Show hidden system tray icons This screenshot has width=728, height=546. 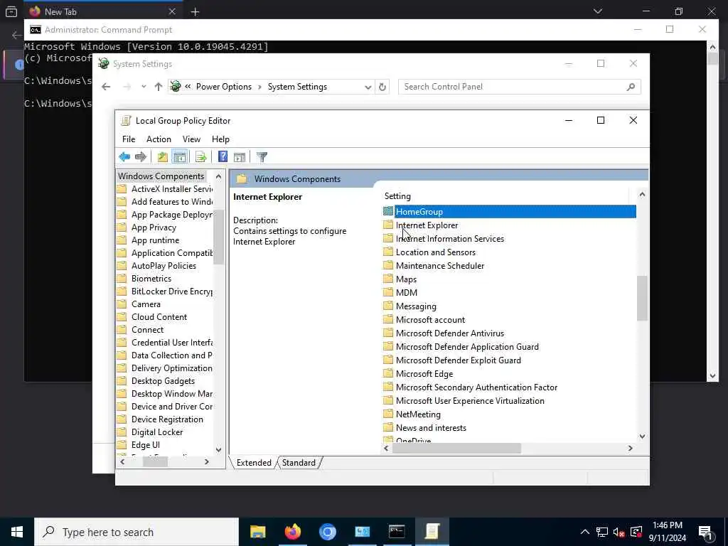[585, 532]
